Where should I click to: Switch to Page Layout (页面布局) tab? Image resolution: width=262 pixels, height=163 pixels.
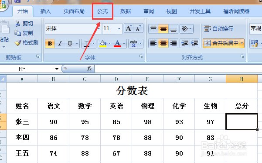74,11
